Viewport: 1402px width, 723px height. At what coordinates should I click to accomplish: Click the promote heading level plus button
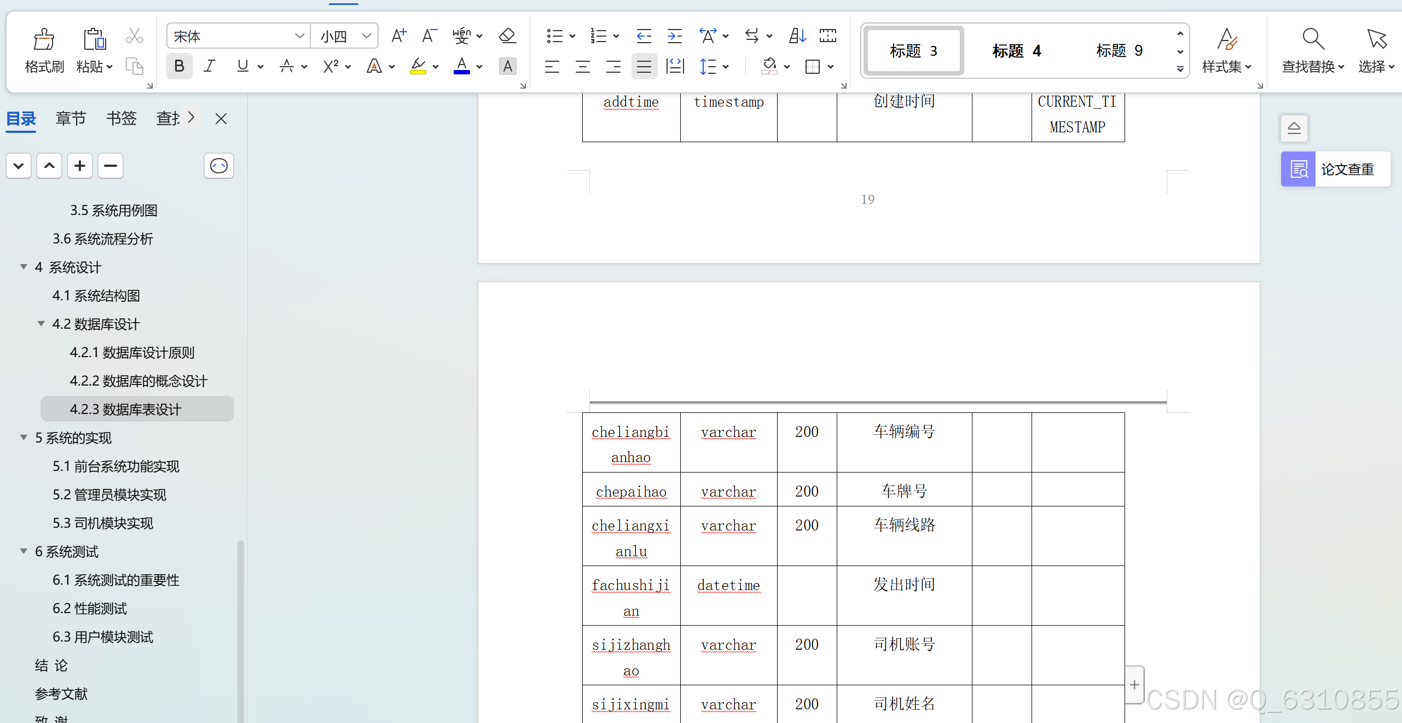(79, 166)
